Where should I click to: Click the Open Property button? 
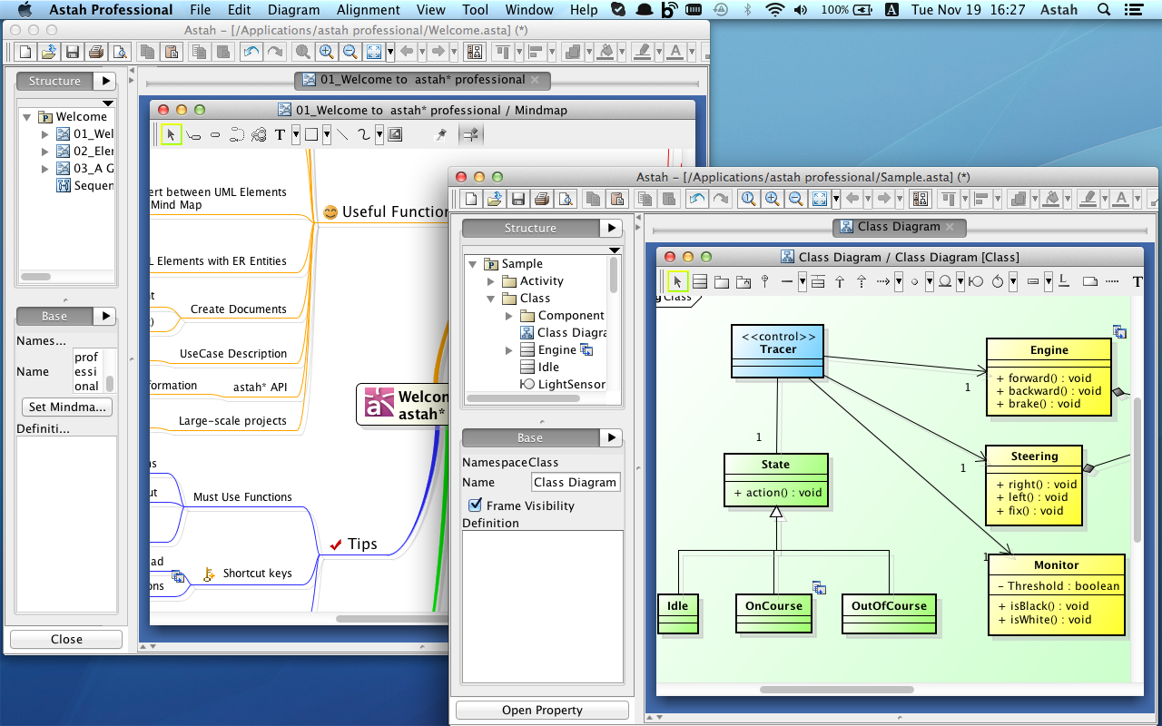click(x=542, y=711)
